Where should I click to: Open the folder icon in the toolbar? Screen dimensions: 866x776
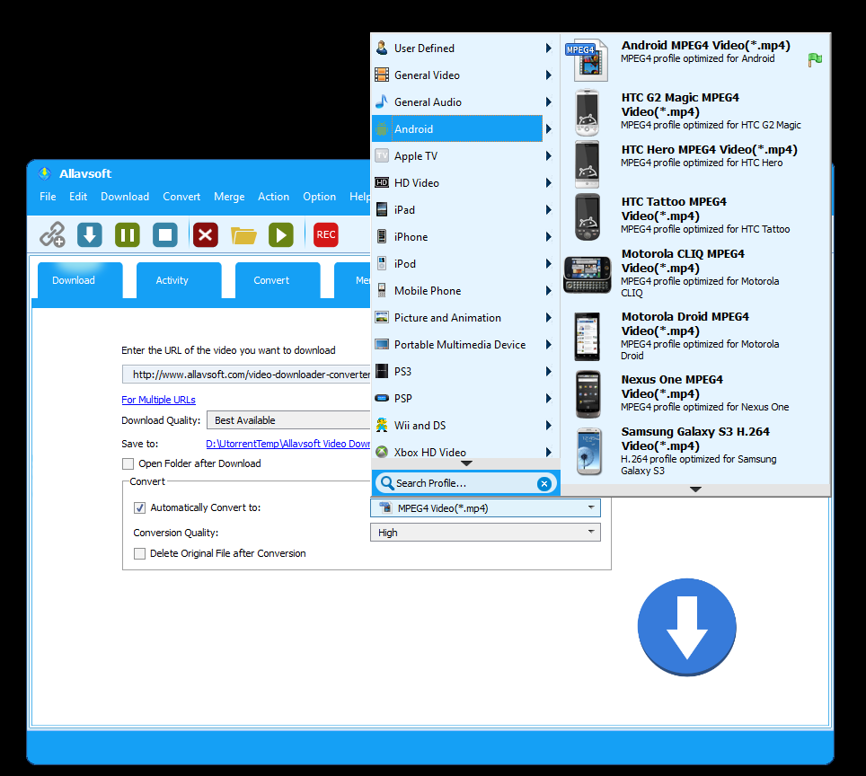[243, 235]
